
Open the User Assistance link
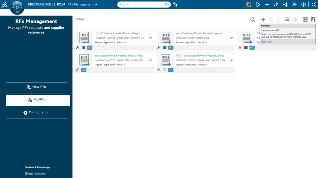(35, 174)
